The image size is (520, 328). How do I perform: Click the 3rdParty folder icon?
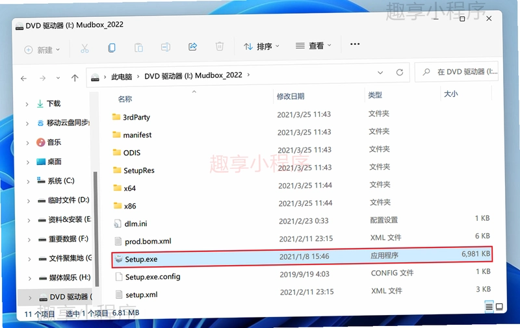pos(116,117)
